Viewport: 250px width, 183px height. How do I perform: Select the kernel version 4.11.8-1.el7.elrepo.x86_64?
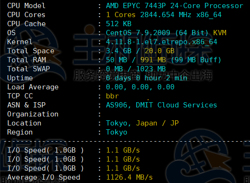[x=162, y=42]
